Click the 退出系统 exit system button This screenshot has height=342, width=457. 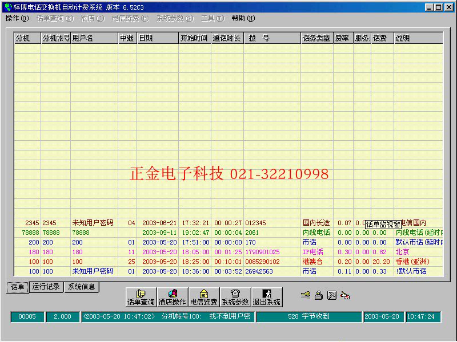point(267,297)
